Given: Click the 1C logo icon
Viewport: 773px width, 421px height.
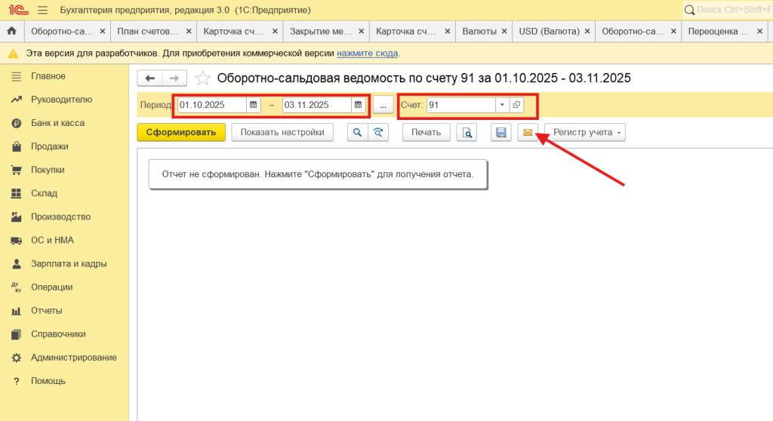Looking at the screenshot, I should [x=18, y=10].
